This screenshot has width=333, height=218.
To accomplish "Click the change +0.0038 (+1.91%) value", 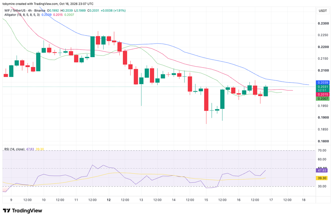I will [113, 10].
